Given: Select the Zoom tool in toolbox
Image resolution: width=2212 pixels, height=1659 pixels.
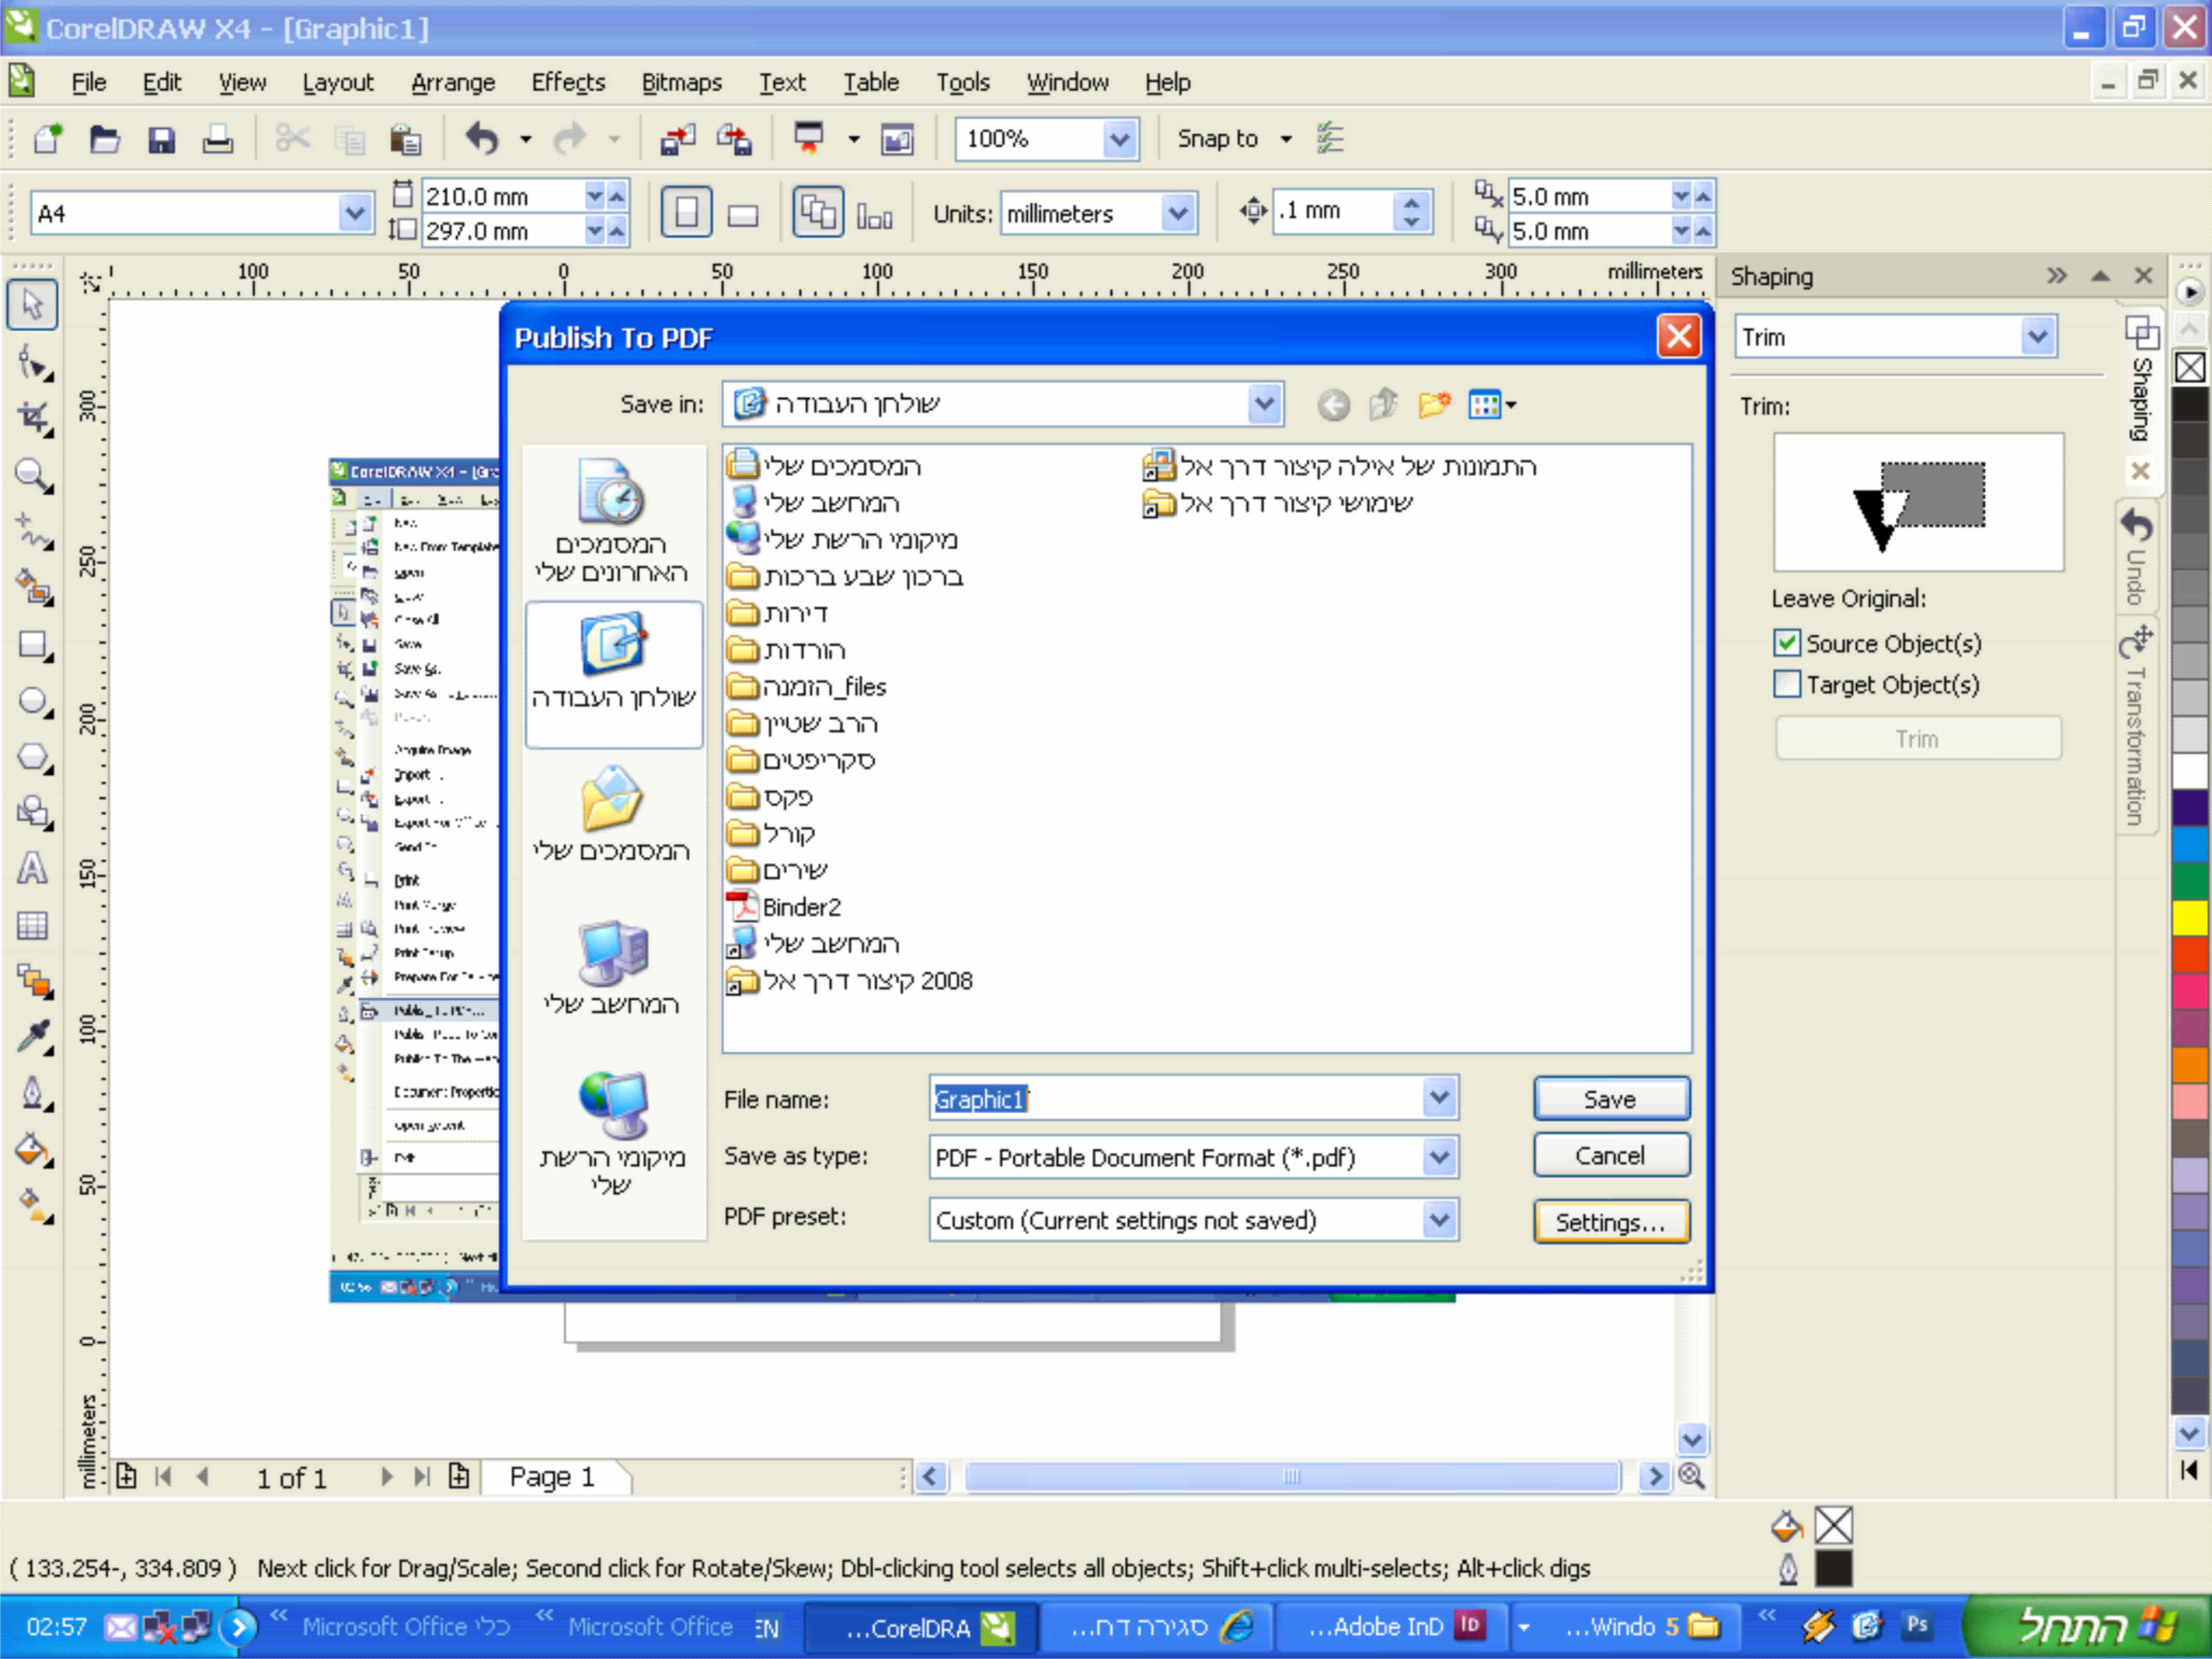Looking at the screenshot, I should click(x=31, y=475).
